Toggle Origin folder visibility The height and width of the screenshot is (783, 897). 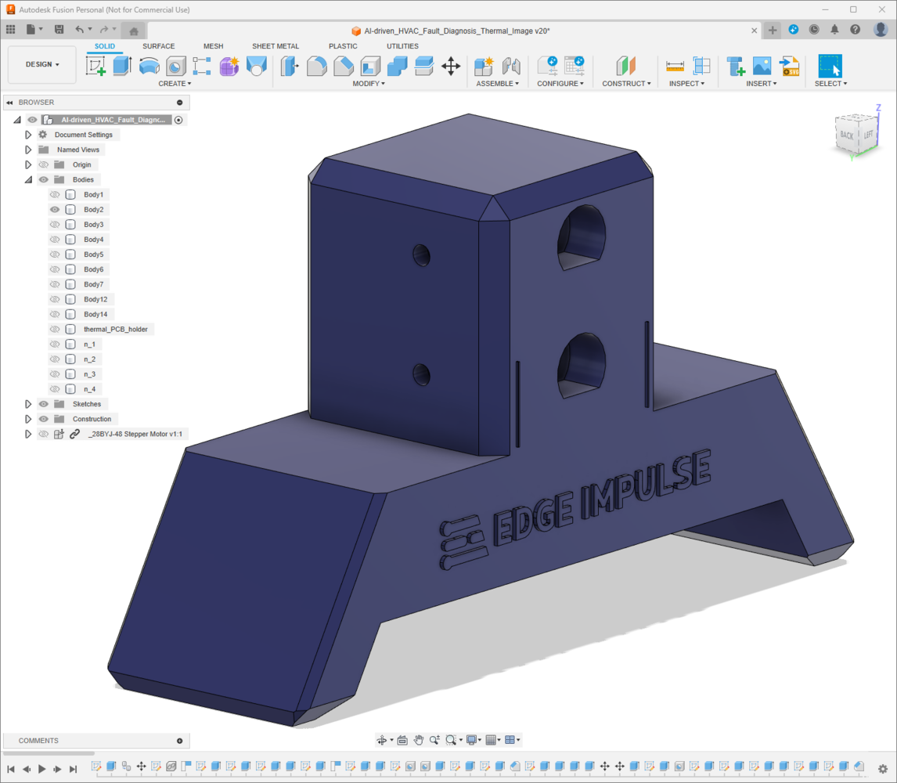[44, 164]
